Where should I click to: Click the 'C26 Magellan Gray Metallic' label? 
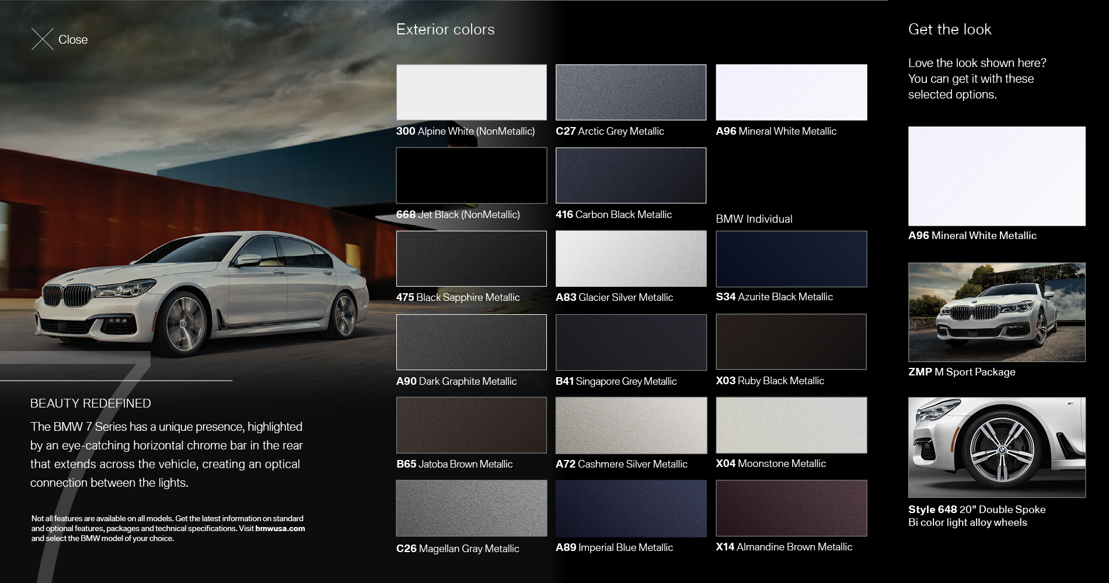click(458, 549)
